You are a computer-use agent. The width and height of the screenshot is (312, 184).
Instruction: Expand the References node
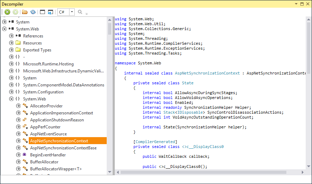(11, 36)
